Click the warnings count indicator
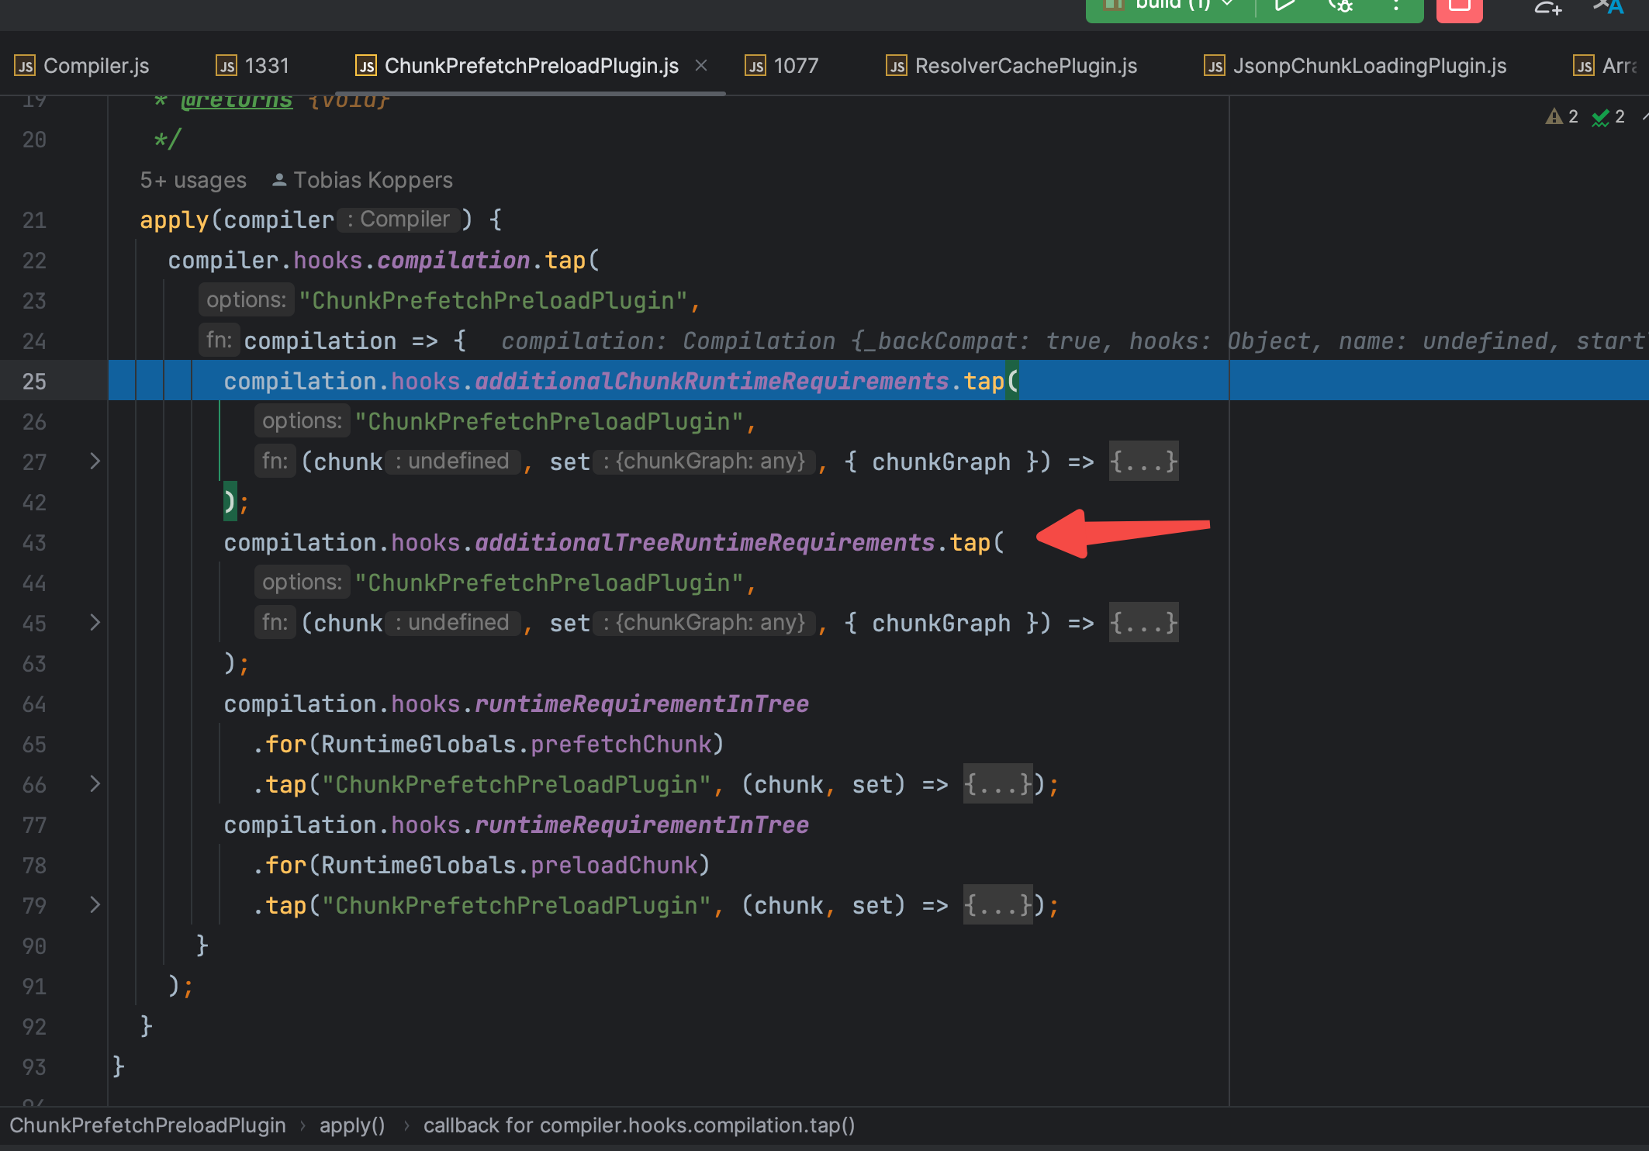The width and height of the screenshot is (1649, 1151). (x=1562, y=116)
